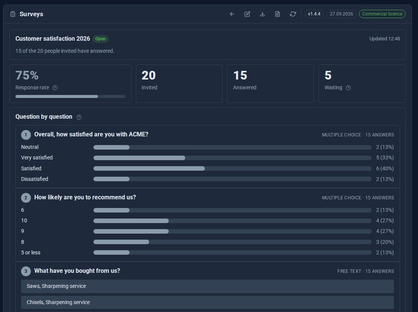This screenshot has height=312, width=418.
Task: Click the download icon in the header
Action: click(262, 14)
